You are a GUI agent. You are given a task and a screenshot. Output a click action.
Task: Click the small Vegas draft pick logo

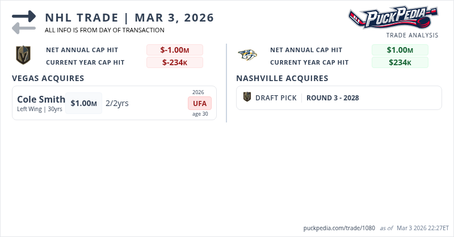tap(247, 98)
